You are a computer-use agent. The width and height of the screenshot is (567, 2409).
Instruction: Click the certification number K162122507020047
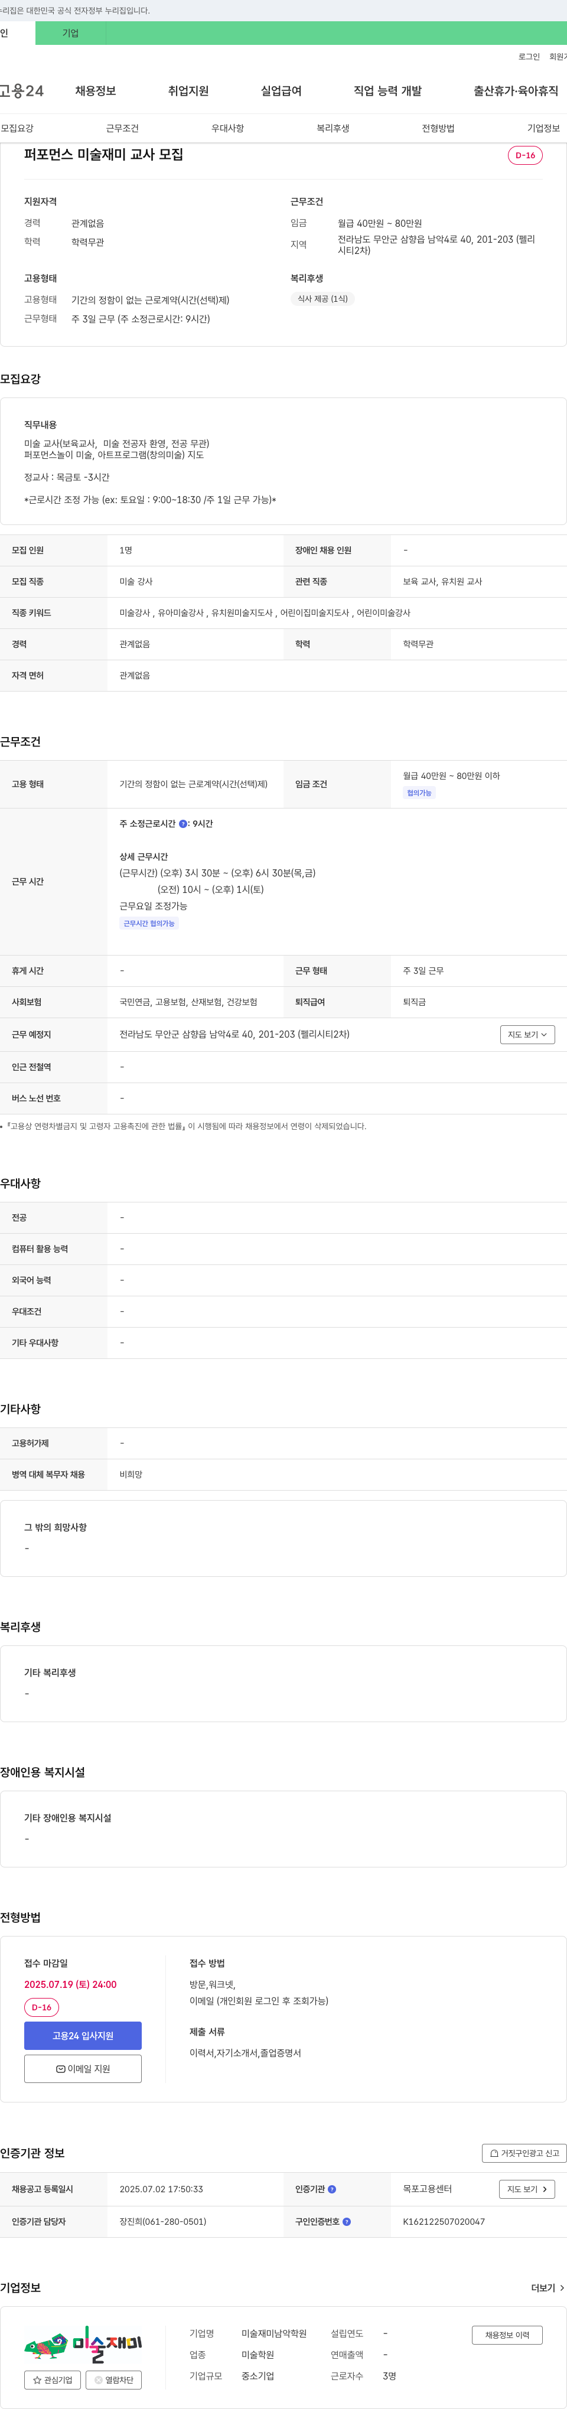(444, 2222)
